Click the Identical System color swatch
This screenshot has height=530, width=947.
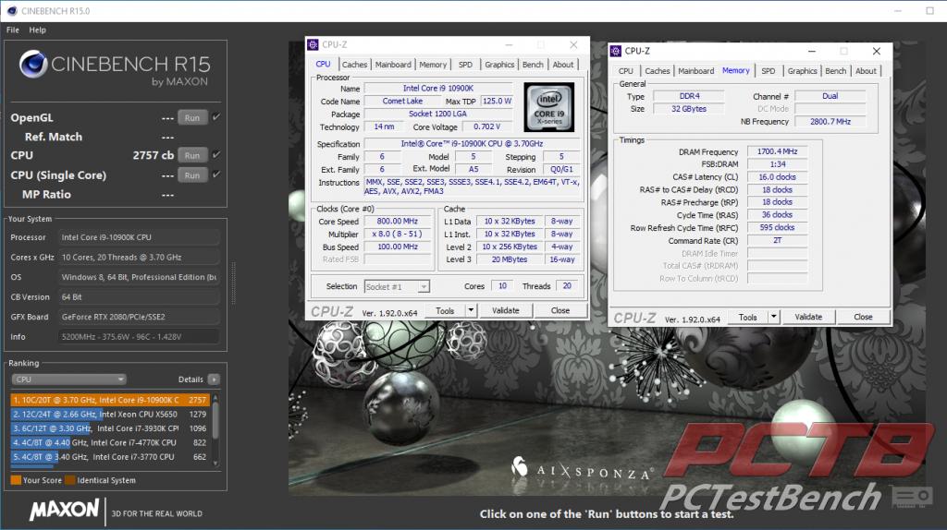pos(70,480)
